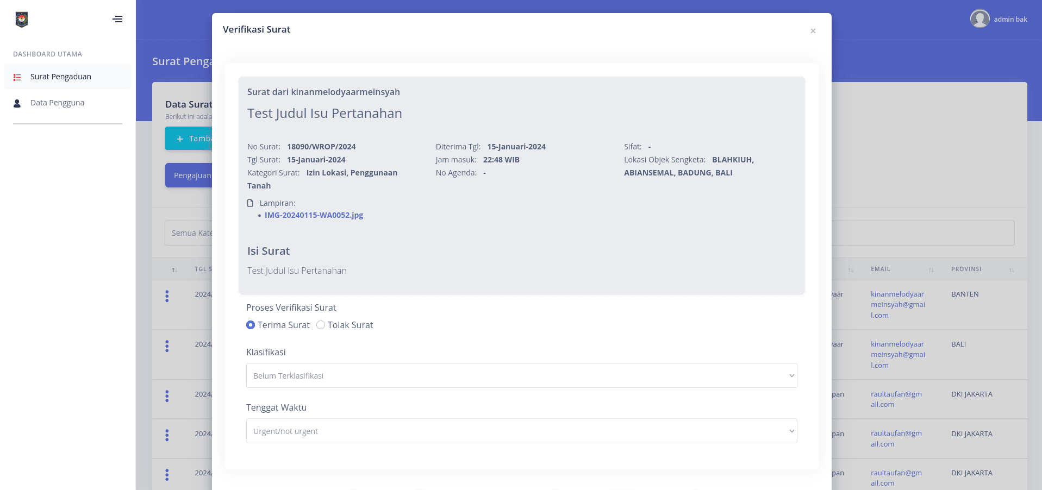Screen dimensions: 1042x490
Task: Click the Tambah button behind the dialog
Action: click(x=189, y=139)
